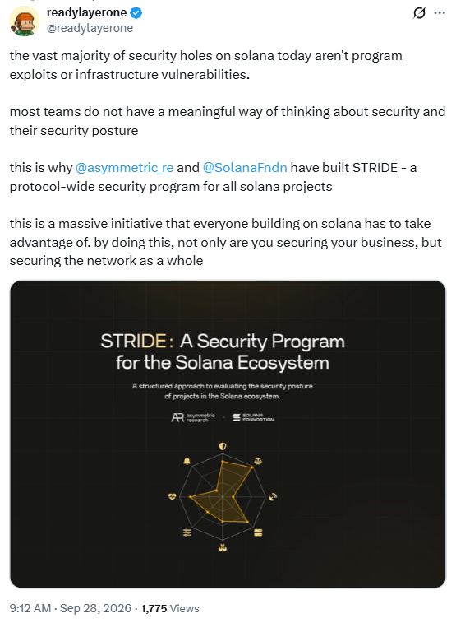Open the @asymmetric_re mention link
456x623 pixels.
(124, 167)
